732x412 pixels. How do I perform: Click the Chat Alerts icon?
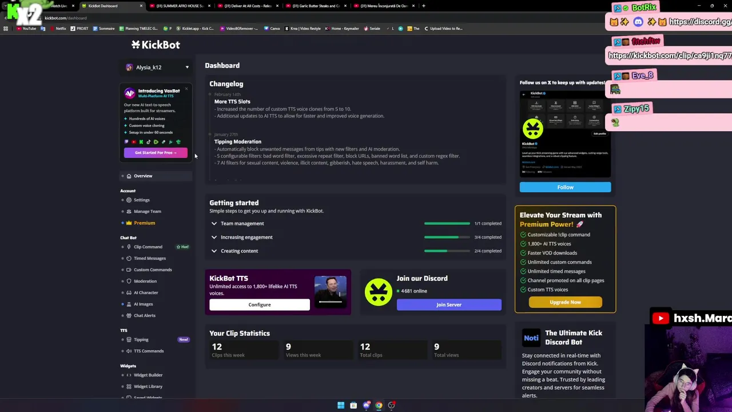(129, 316)
